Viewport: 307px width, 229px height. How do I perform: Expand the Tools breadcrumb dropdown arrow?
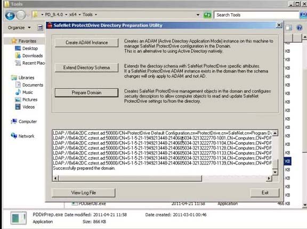point(96,15)
